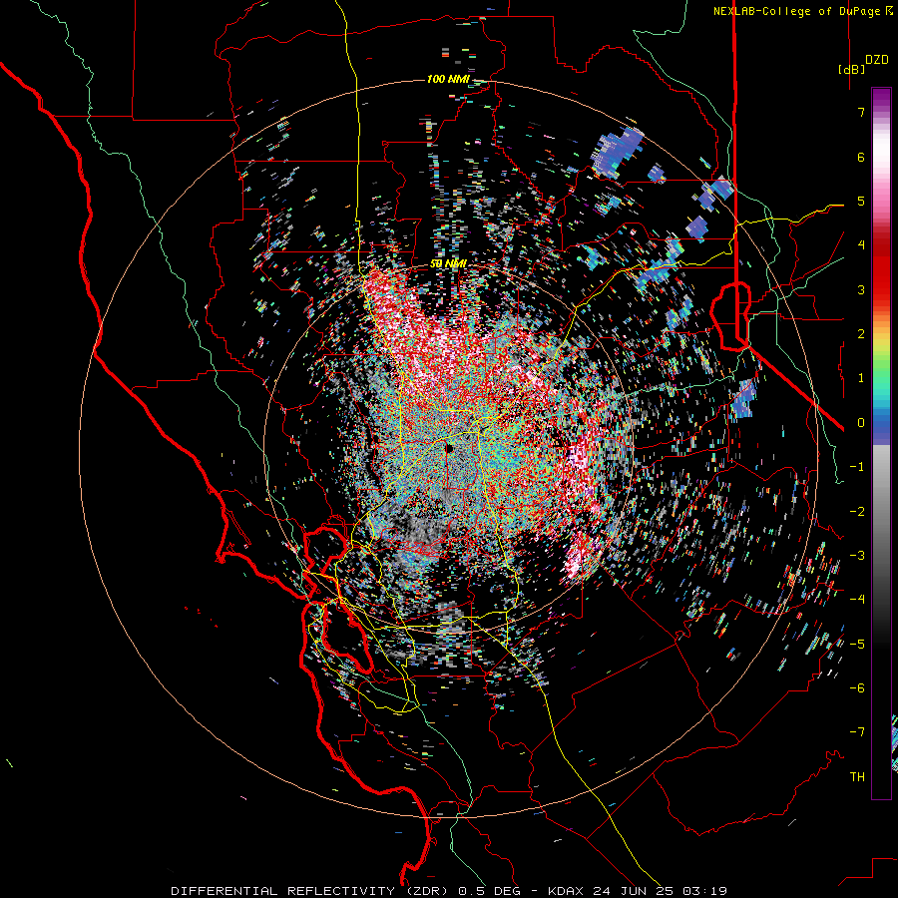Click the 3 value on color scale
This screenshot has height=898, width=898.
[x=861, y=289]
